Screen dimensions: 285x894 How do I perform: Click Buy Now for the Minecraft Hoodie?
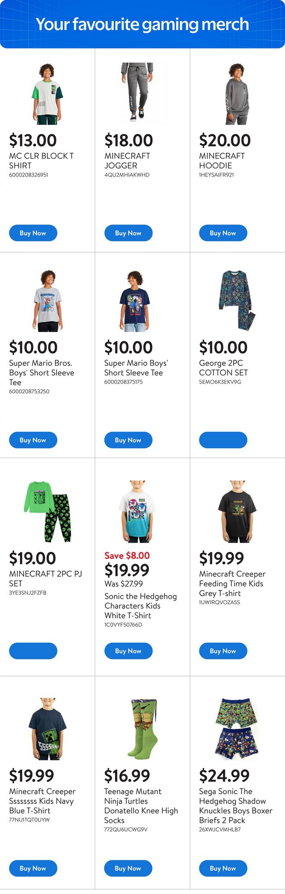click(223, 233)
